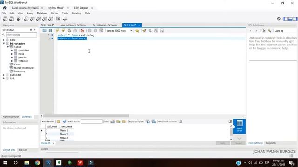This screenshot has width=298, height=167.
Task: Create new view icon in main toolbar
Action: point(38,19)
